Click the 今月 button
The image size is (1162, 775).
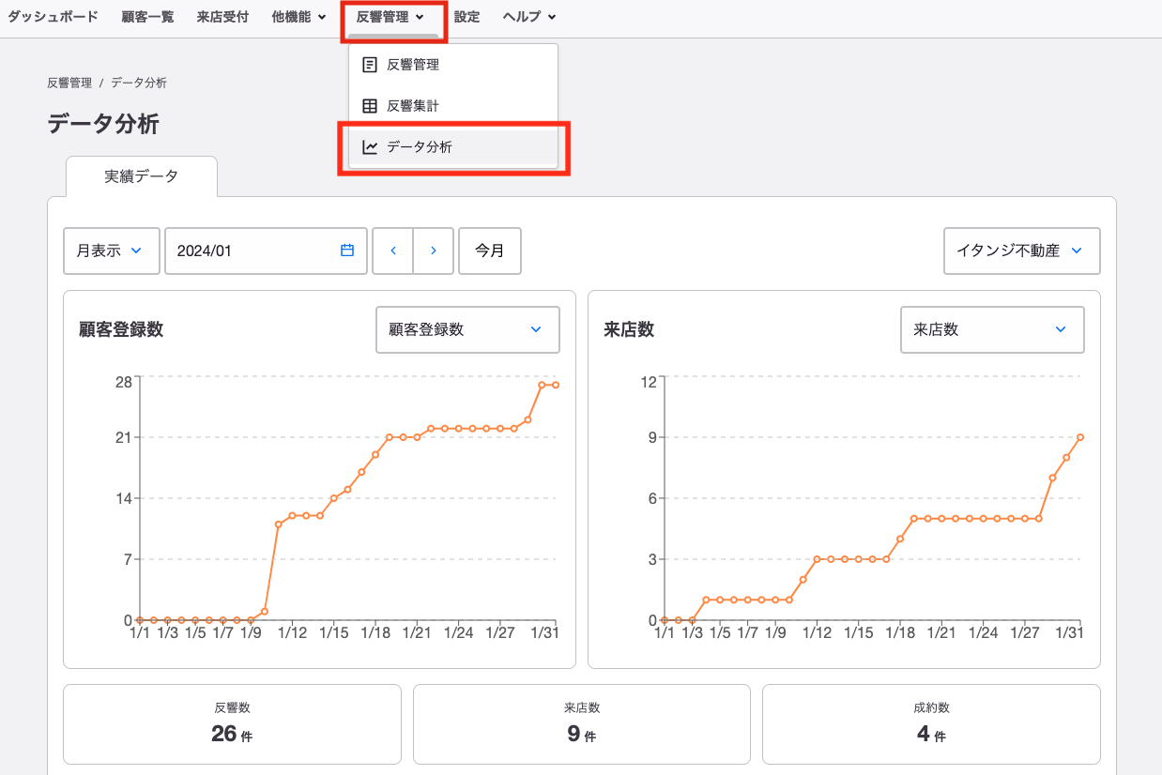click(490, 251)
